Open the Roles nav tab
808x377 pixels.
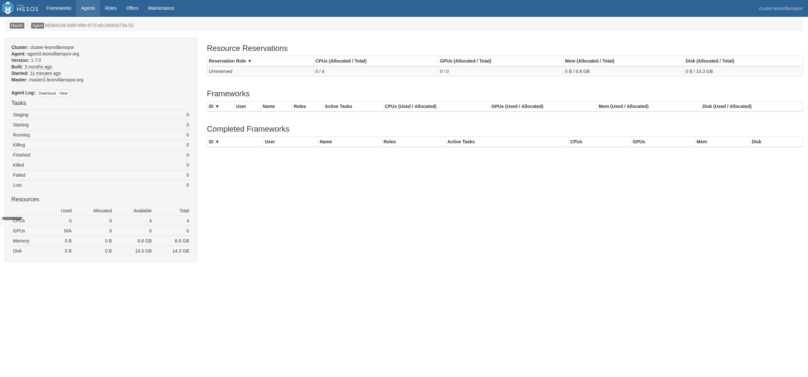(x=111, y=8)
